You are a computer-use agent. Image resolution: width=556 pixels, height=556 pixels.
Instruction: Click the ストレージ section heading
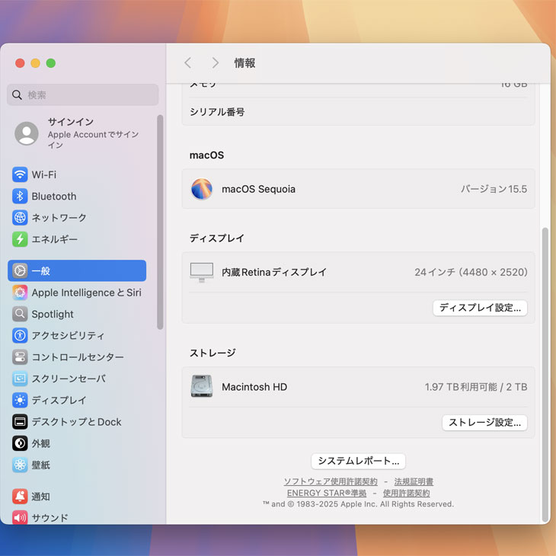pyautogui.click(x=212, y=353)
